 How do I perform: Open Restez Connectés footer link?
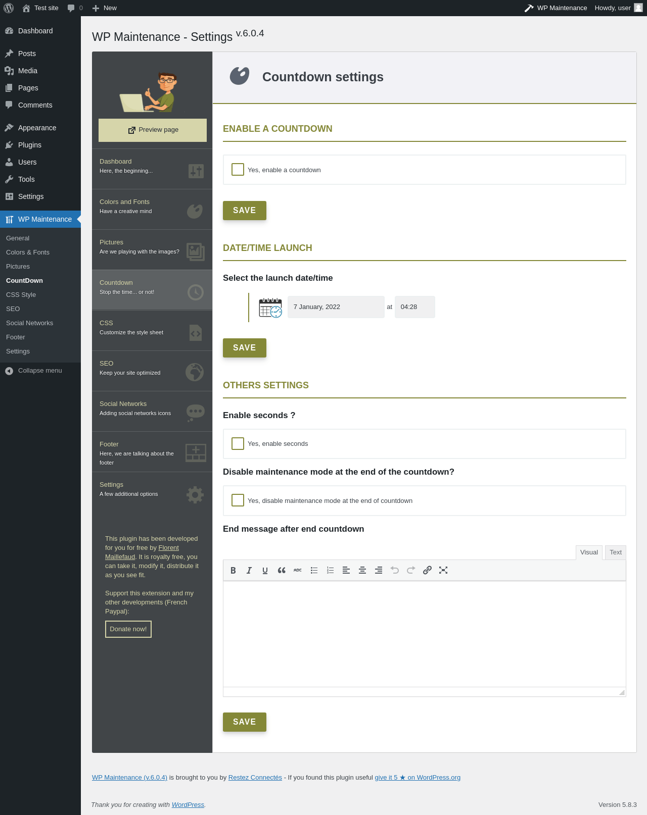click(x=255, y=778)
